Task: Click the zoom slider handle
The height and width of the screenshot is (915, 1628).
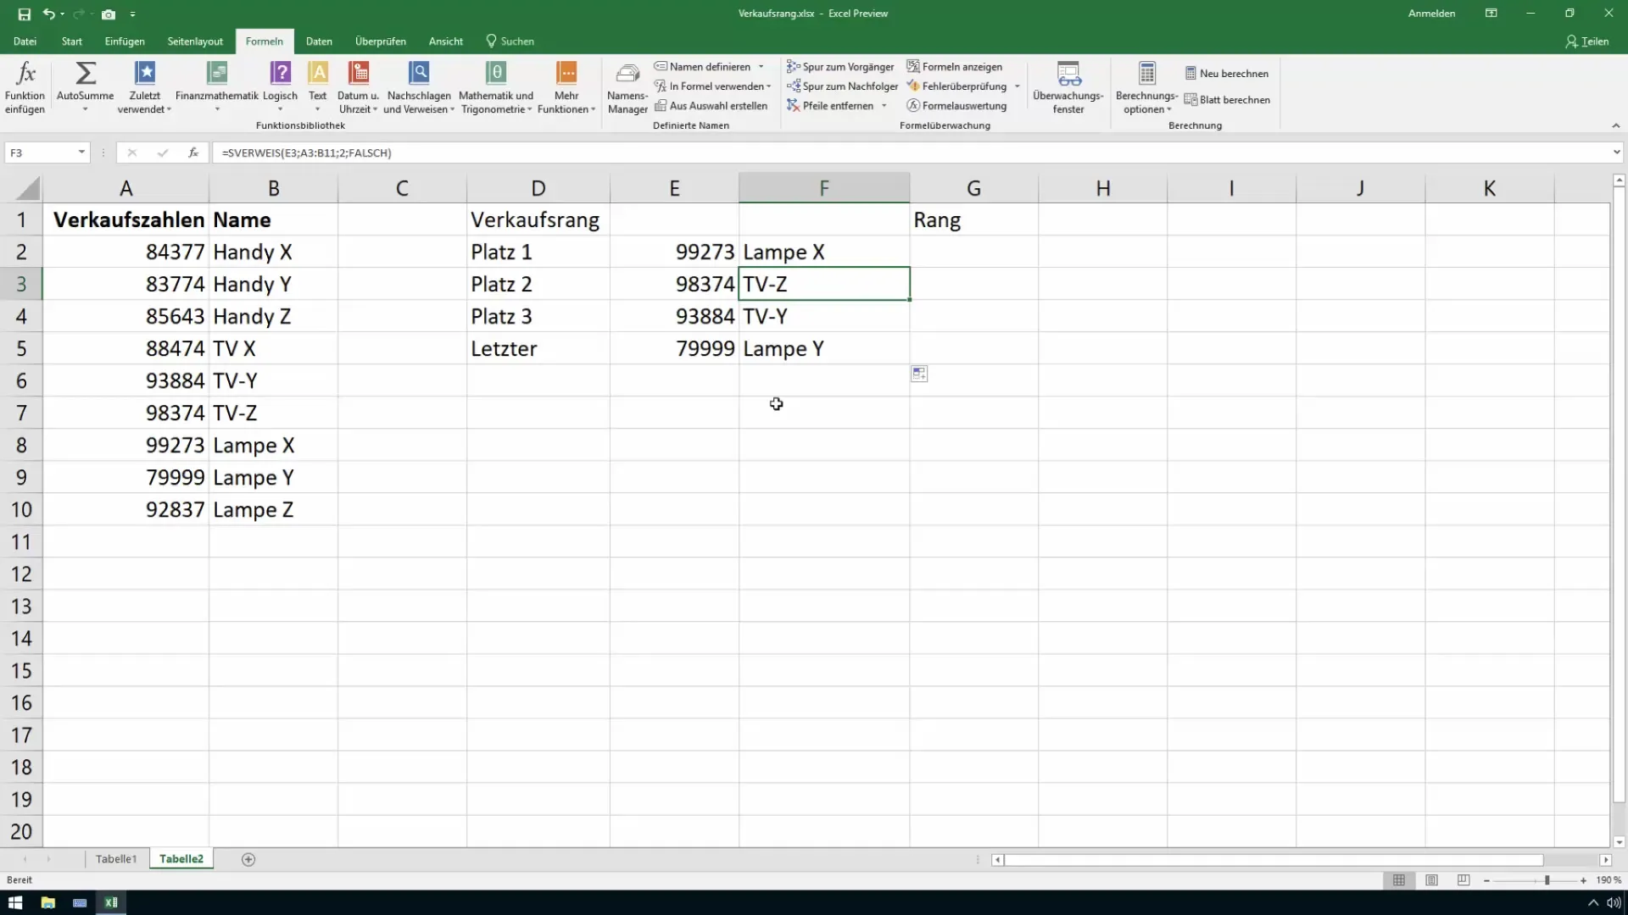Action: coord(1547,881)
